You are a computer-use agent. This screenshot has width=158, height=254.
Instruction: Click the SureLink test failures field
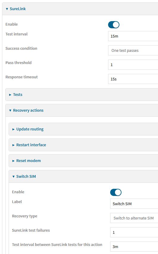click(x=134, y=233)
